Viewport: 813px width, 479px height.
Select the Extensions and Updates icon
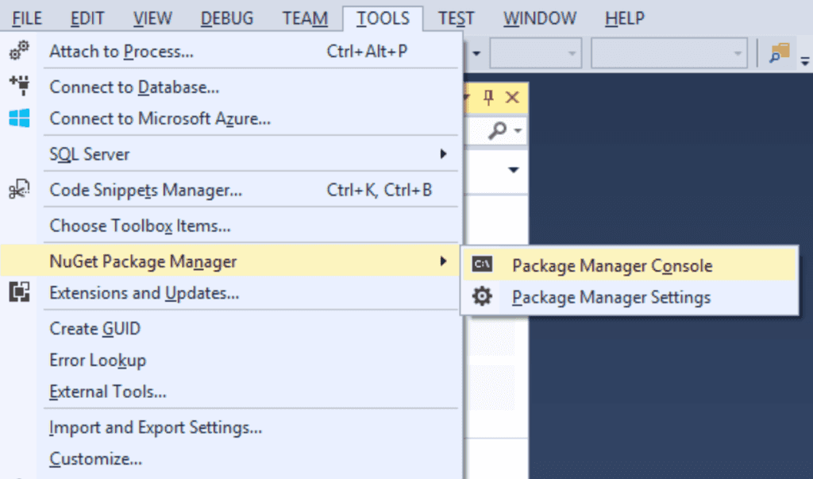click(19, 293)
